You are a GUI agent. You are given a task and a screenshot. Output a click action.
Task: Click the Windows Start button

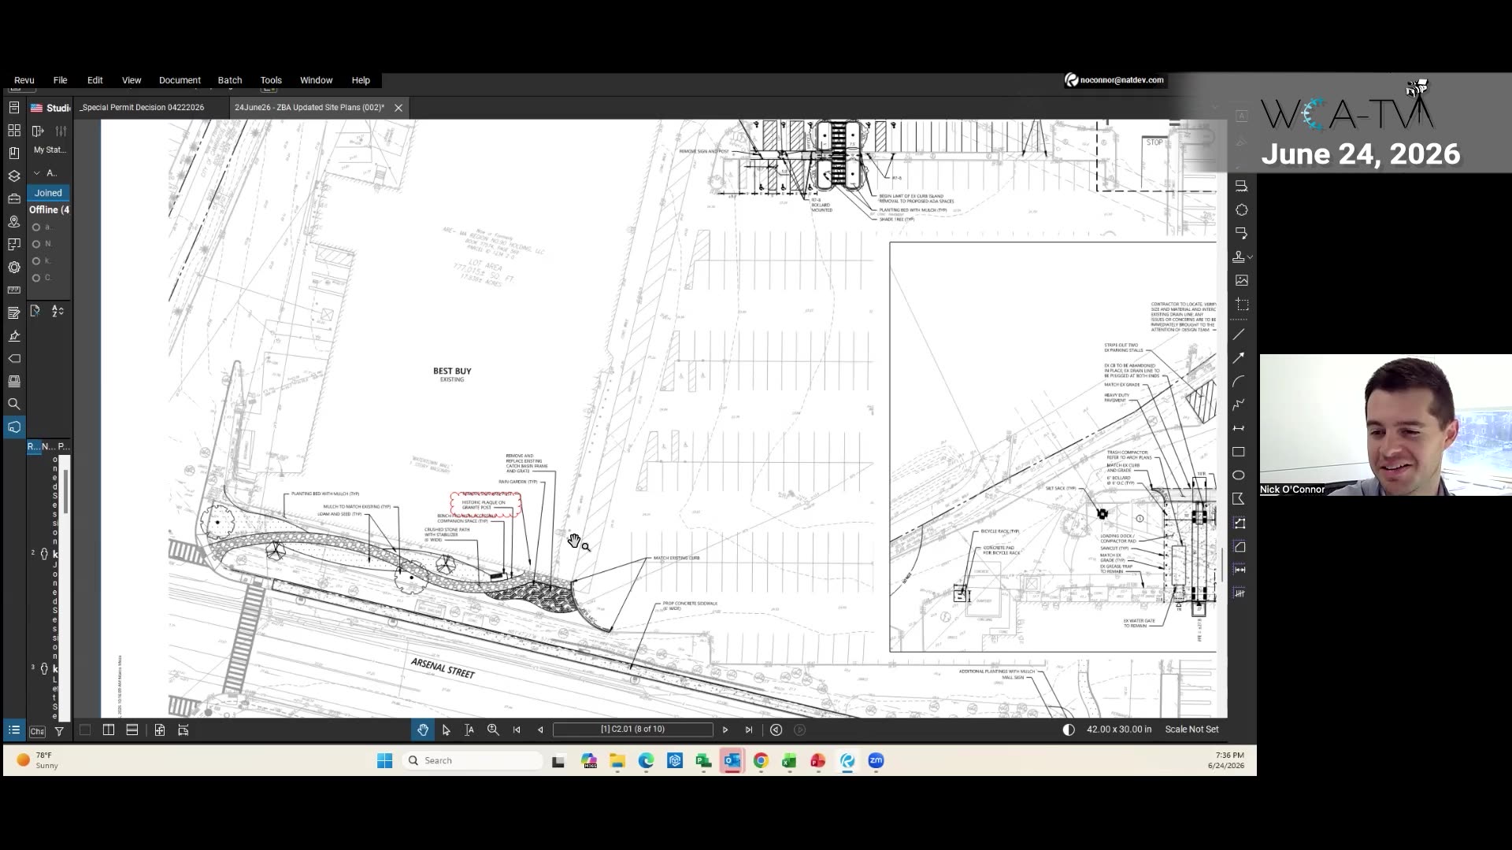384,760
